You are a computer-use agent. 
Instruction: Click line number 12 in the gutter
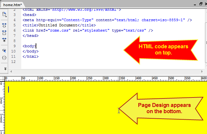(13, 62)
